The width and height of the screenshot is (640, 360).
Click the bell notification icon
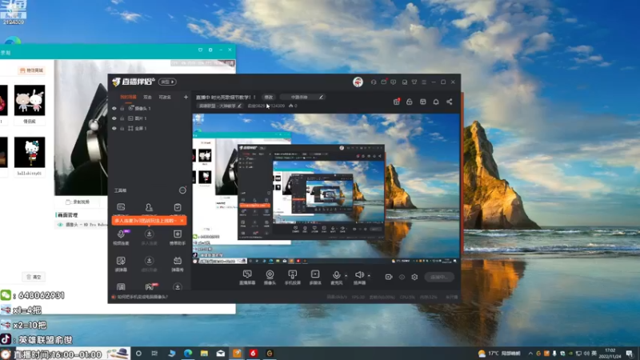436,102
